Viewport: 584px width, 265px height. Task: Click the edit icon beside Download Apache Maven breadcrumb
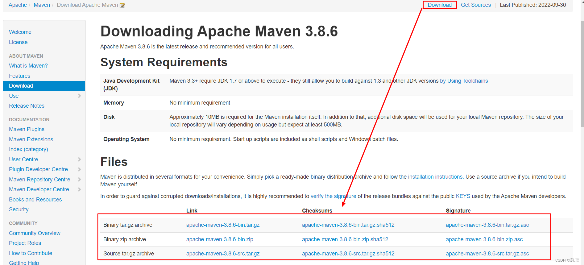point(122,5)
